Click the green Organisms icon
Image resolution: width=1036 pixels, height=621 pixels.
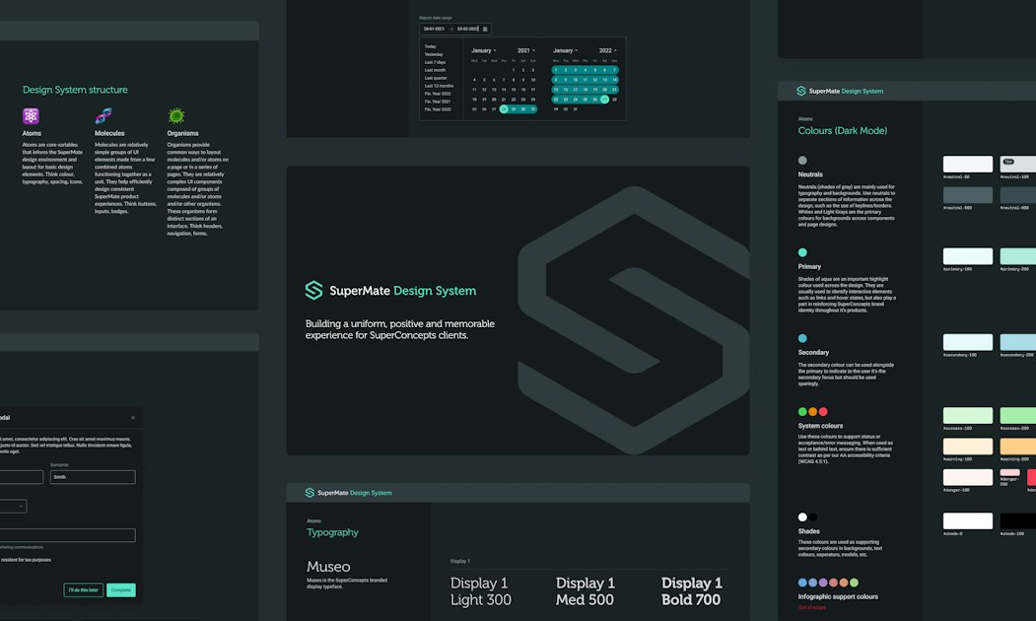[x=175, y=116]
